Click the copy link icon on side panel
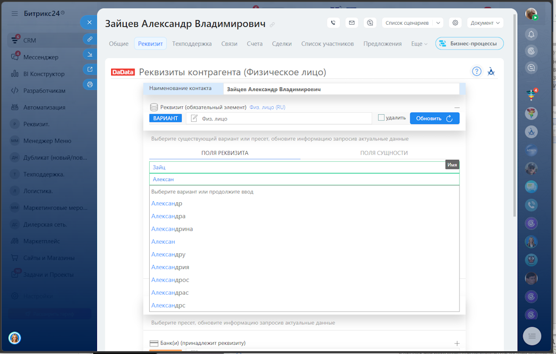Image resolution: width=556 pixels, height=354 pixels. (x=90, y=39)
